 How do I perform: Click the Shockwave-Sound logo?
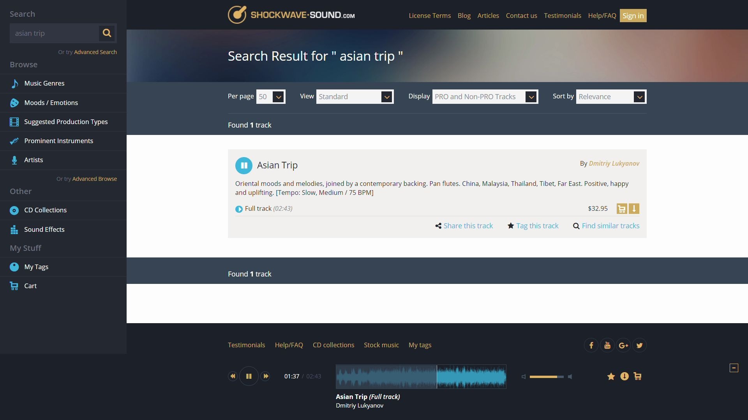click(291, 15)
